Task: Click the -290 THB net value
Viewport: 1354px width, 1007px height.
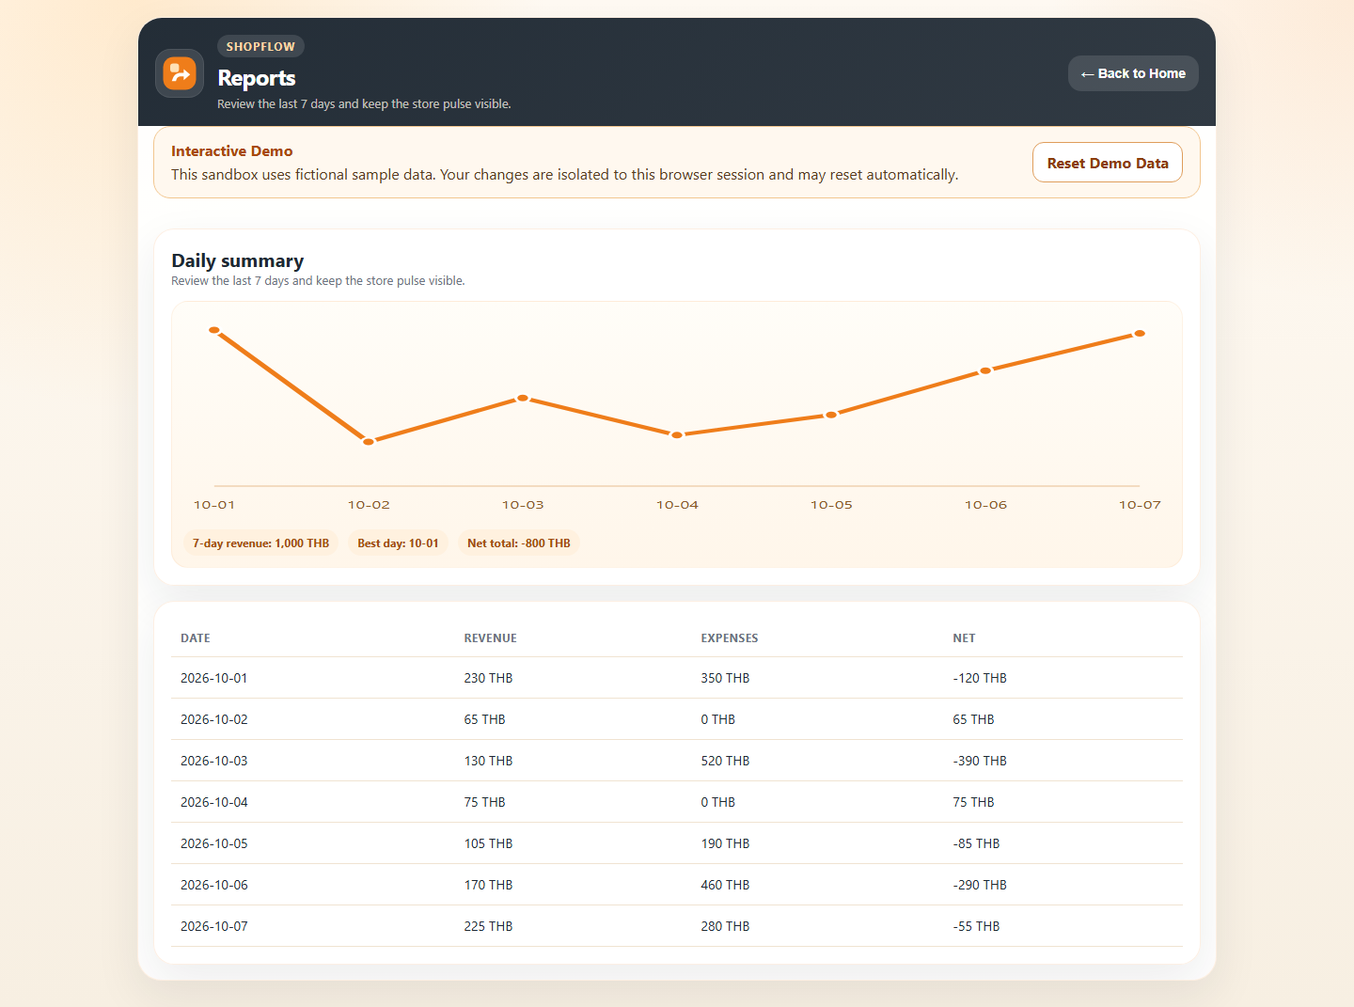Action: [980, 885]
